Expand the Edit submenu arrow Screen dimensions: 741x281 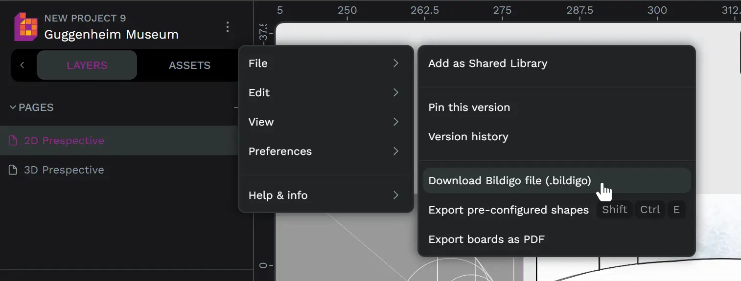pos(395,93)
